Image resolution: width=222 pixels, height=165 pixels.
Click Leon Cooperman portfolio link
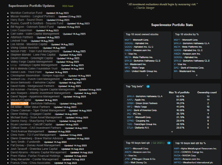(21, 30)
